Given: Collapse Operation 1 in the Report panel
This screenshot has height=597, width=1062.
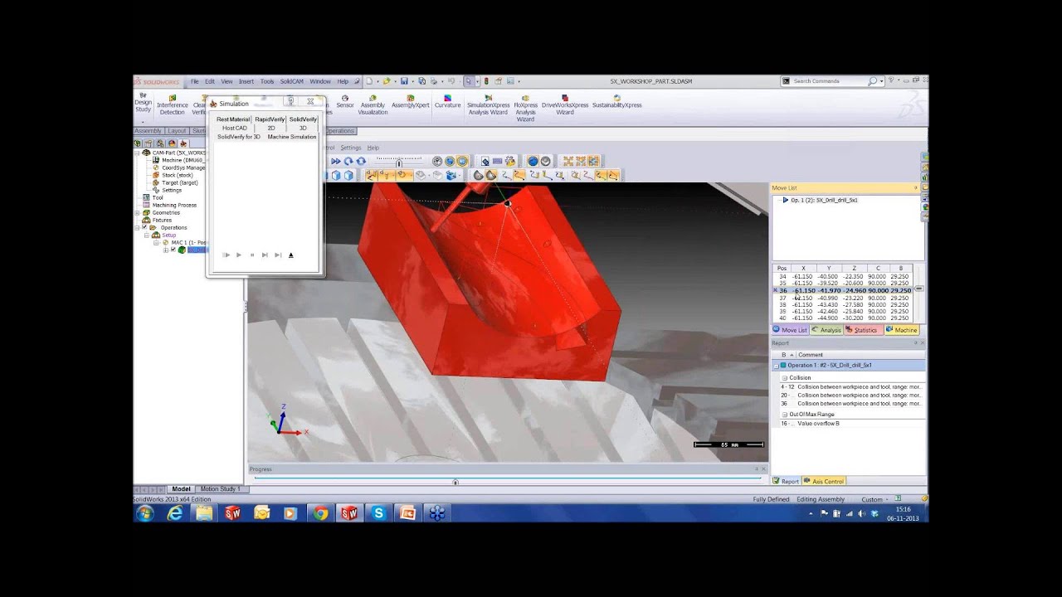Looking at the screenshot, I should [777, 366].
